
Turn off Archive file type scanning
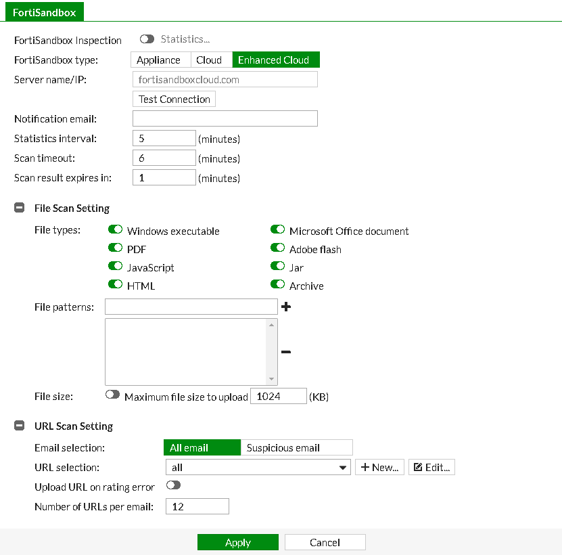(x=277, y=284)
